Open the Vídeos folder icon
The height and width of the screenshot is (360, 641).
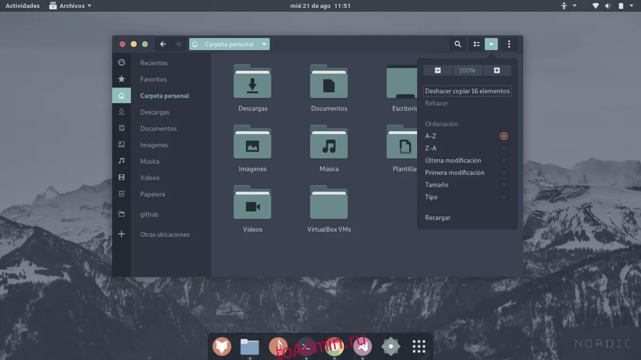coord(253,202)
